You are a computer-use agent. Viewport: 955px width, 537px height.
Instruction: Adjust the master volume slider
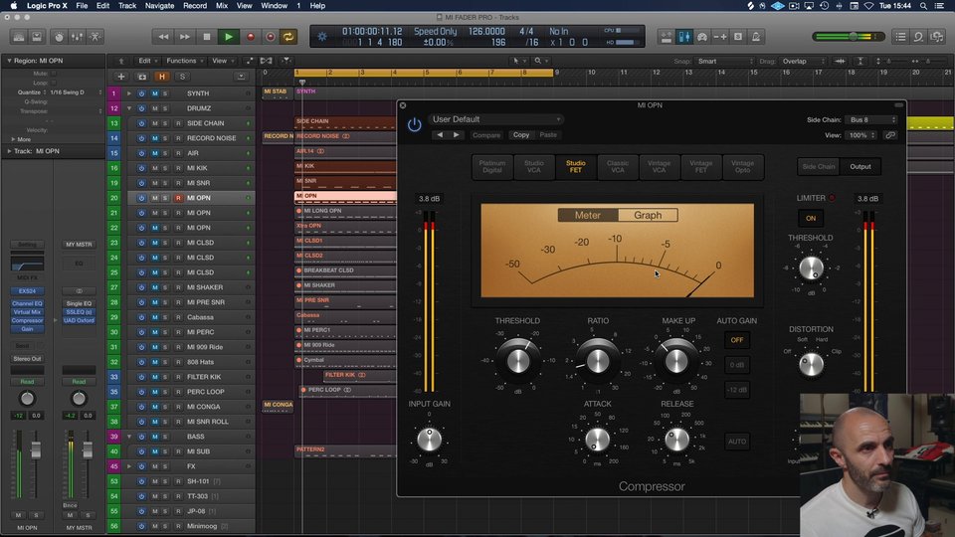(x=849, y=37)
